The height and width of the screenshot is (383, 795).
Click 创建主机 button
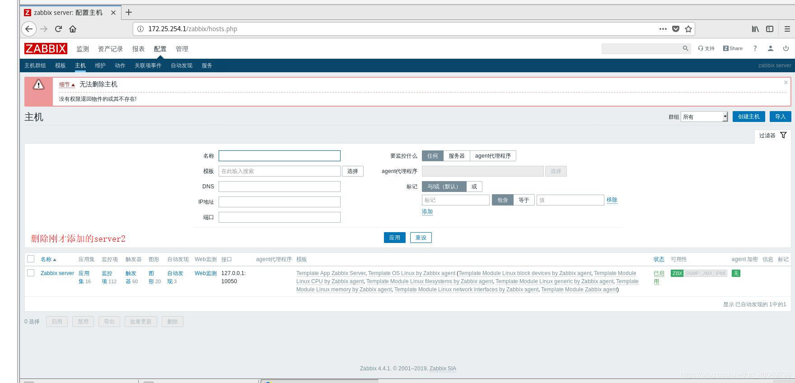[x=749, y=117]
